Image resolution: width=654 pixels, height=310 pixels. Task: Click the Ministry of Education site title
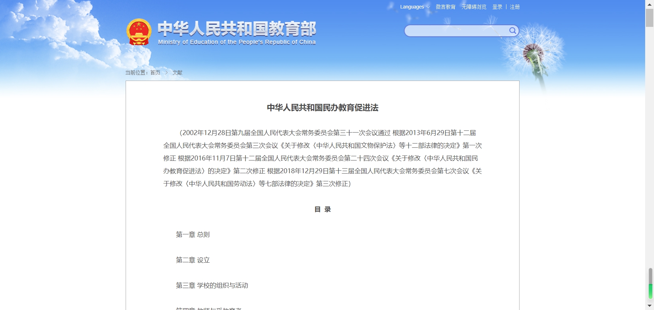point(237,33)
